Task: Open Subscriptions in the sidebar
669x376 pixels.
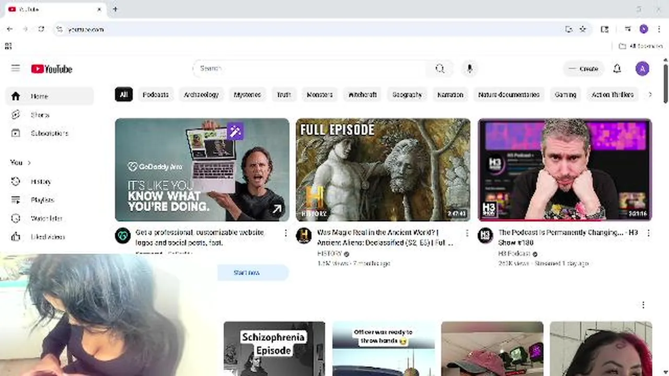Action: 50,133
